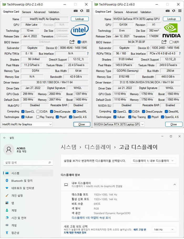
Task: Open 접근성 settings category
Action: [28, 233]
